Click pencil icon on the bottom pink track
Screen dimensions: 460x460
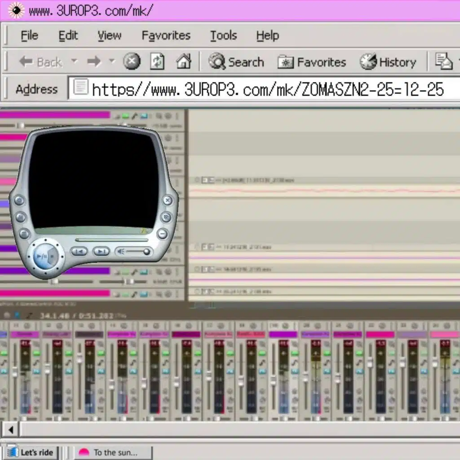(134, 294)
